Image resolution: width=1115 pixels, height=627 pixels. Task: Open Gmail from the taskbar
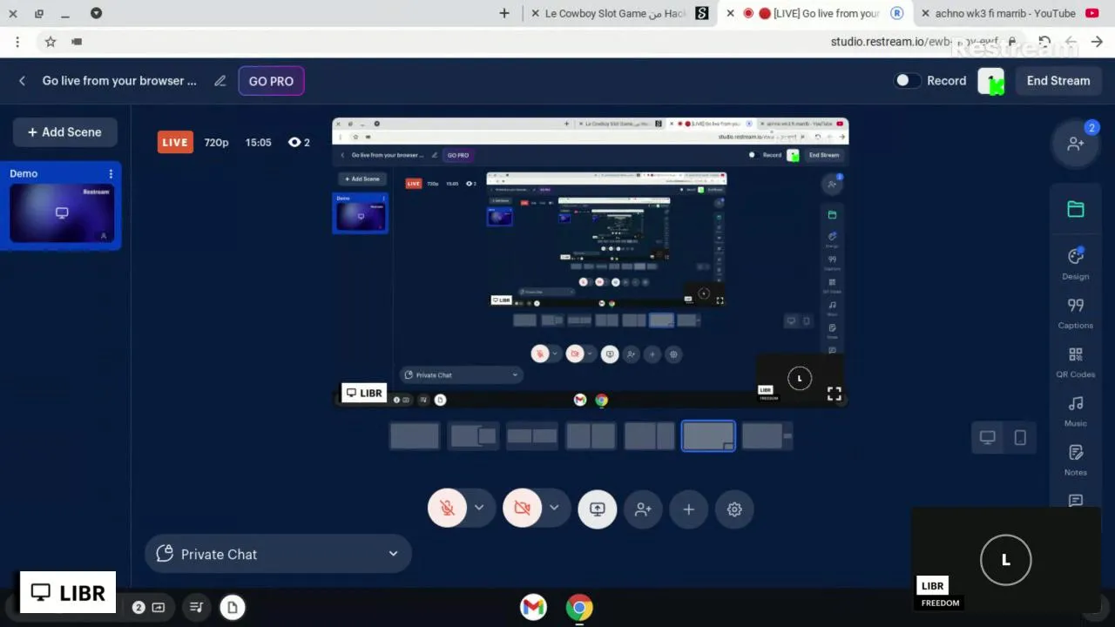tap(533, 607)
